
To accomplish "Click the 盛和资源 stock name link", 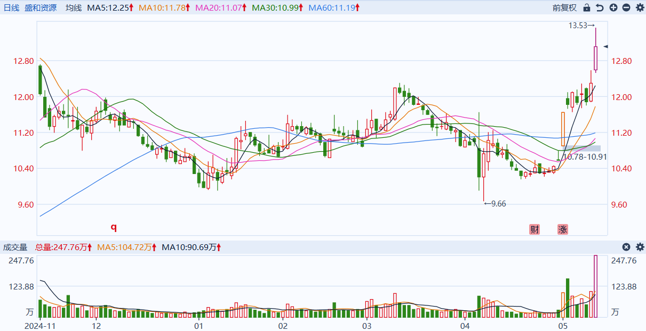I will pyautogui.click(x=41, y=8).
